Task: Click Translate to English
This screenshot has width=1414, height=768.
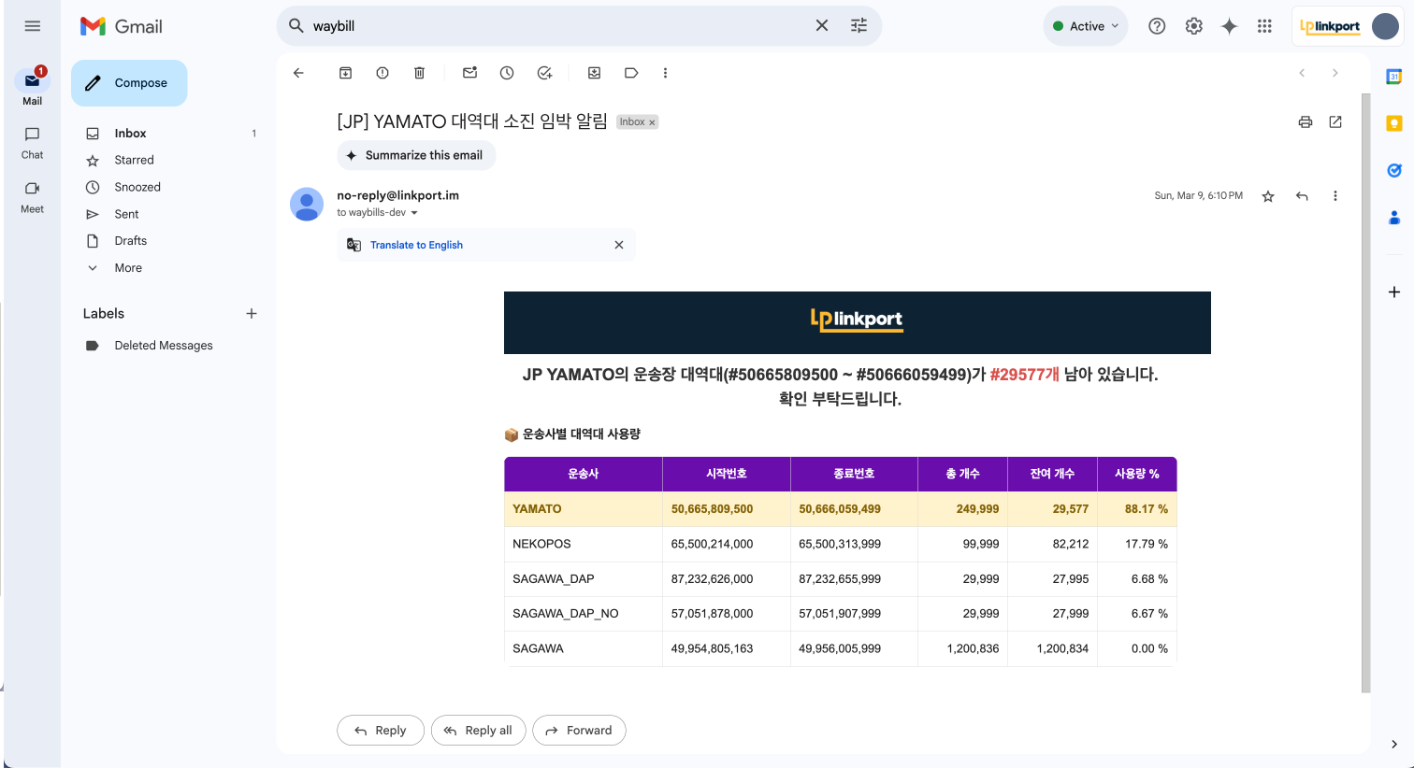Action: (416, 245)
